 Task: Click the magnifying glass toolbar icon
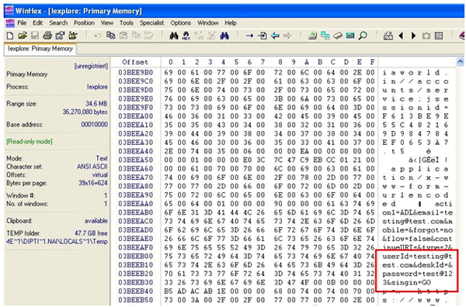click(363, 36)
